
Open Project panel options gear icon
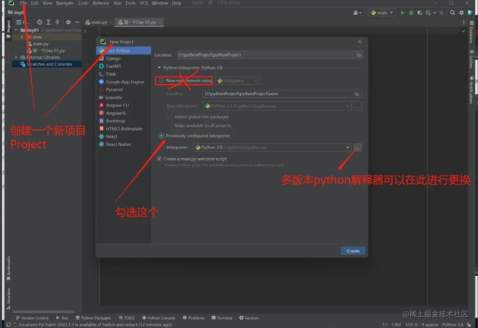[x=68, y=22]
